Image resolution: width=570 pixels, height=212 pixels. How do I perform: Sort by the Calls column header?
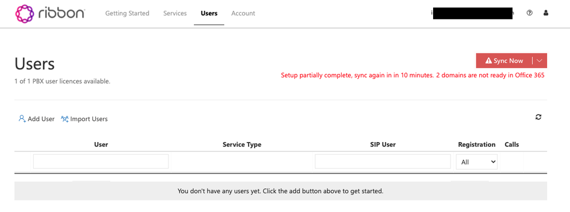point(511,144)
